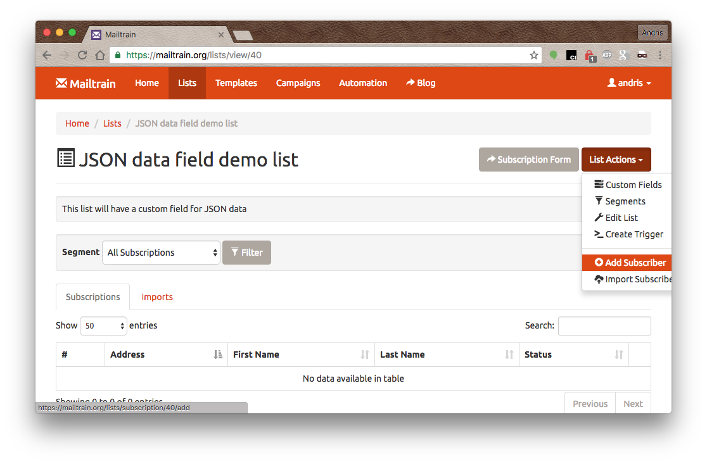This screenshot has width=707, height=464.
Task: Choose Segments from List Actions menu
Action: tap(627, 201)
